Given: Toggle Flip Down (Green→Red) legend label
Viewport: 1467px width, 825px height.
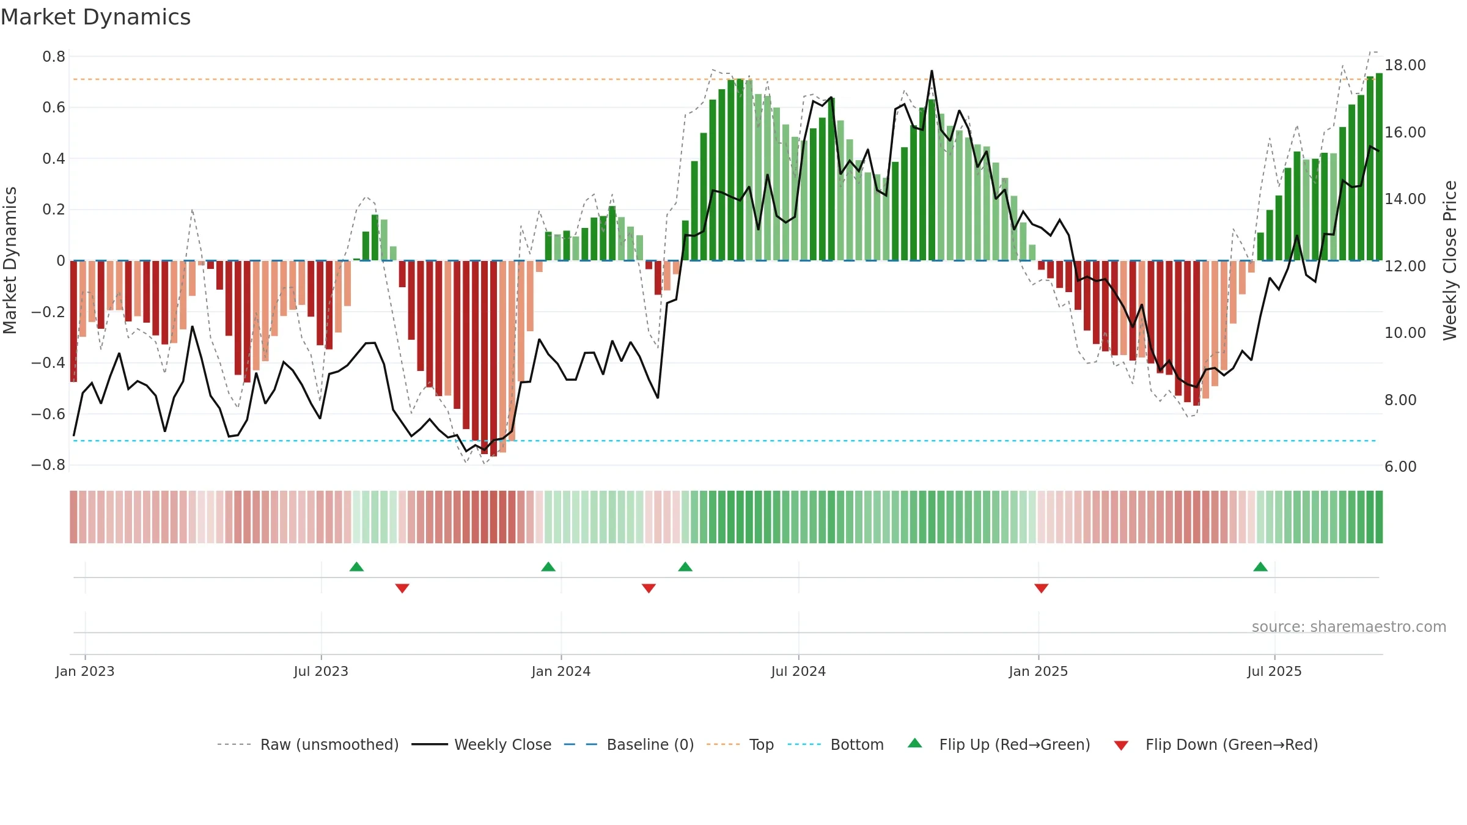Looking at the screenshot, I should coord(1232,744).
